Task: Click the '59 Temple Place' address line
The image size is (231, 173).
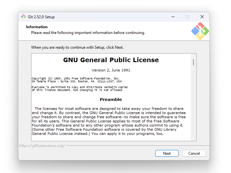Action: click(x=77, y=81)
